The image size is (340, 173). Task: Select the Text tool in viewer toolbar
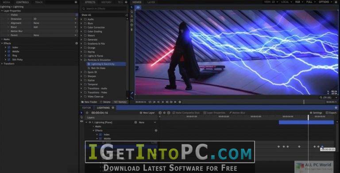(x=132, y=16)
